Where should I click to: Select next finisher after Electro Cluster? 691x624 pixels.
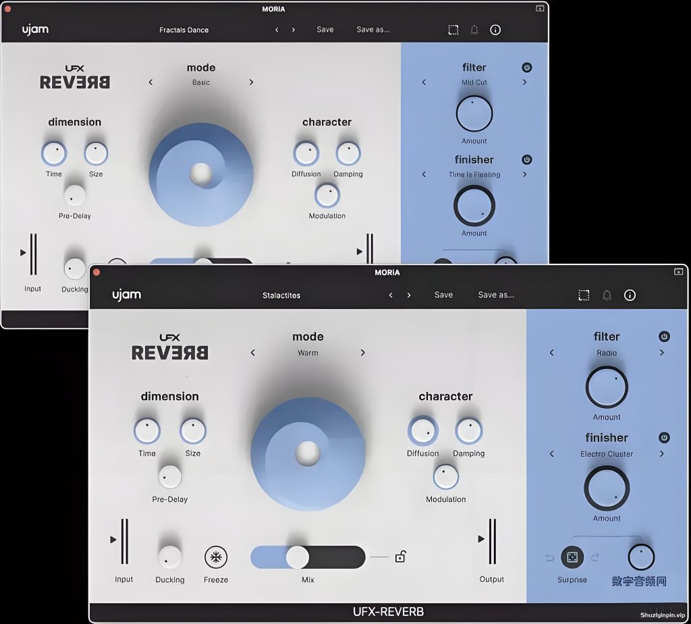point(661,453)
